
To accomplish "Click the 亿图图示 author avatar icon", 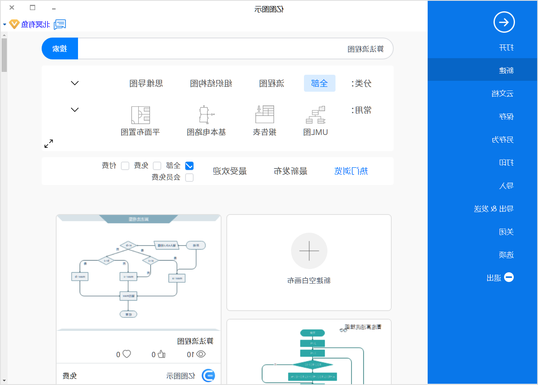I will click(x=208, y=376).
